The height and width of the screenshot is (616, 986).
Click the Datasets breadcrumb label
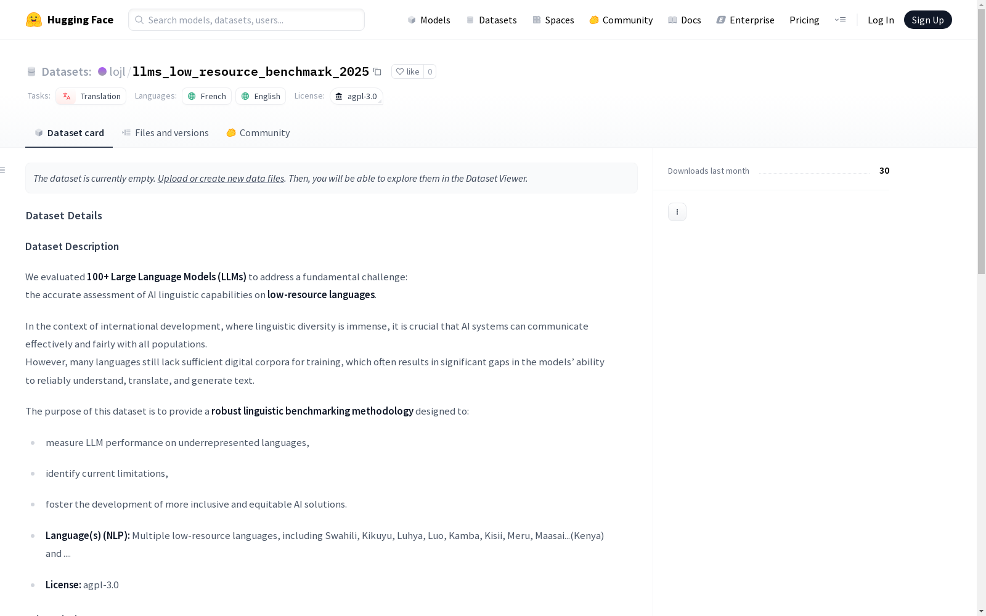pos(66,71)
